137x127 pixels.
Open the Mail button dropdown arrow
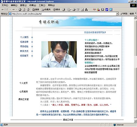click(x=71, y=10)
